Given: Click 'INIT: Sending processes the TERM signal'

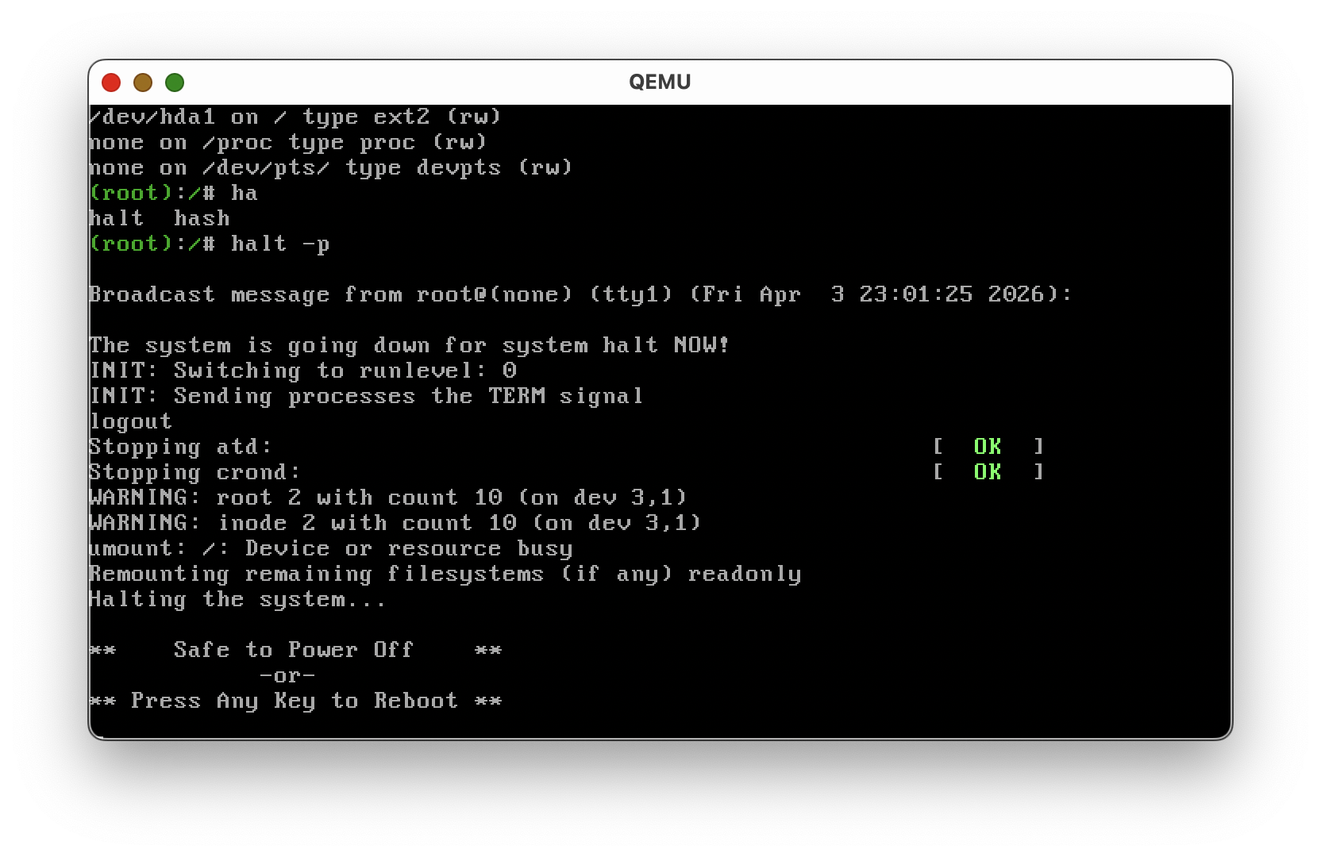Looking at the screenshot, I should click(x=366, y=396).
